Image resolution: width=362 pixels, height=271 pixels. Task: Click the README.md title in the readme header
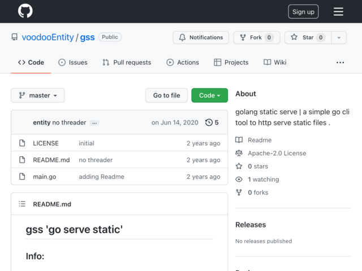coord(52,204)
